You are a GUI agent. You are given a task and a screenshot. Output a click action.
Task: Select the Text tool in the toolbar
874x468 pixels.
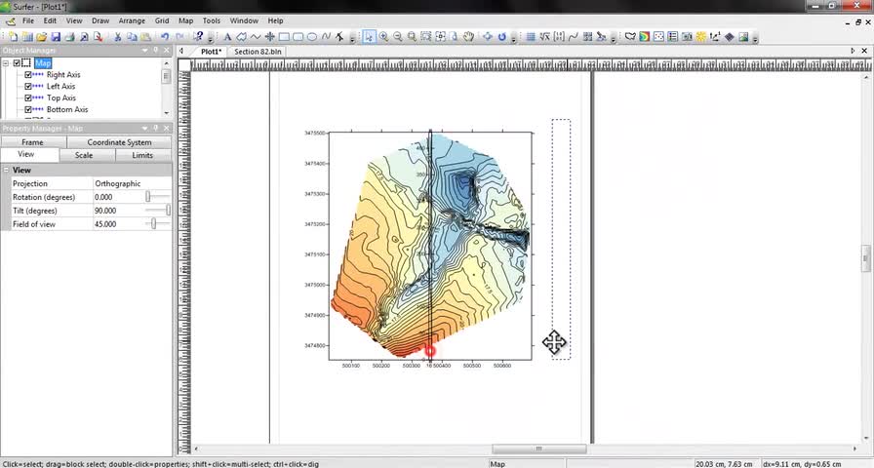[x=228, y=37]
